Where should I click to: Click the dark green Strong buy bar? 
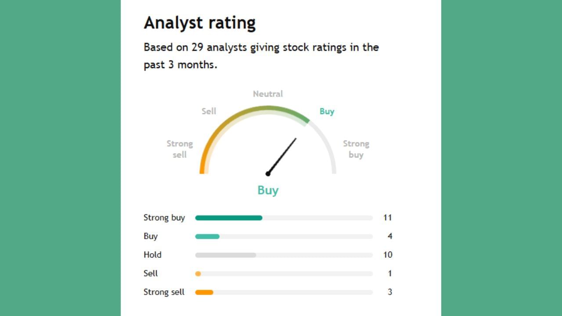pos(229,218)
